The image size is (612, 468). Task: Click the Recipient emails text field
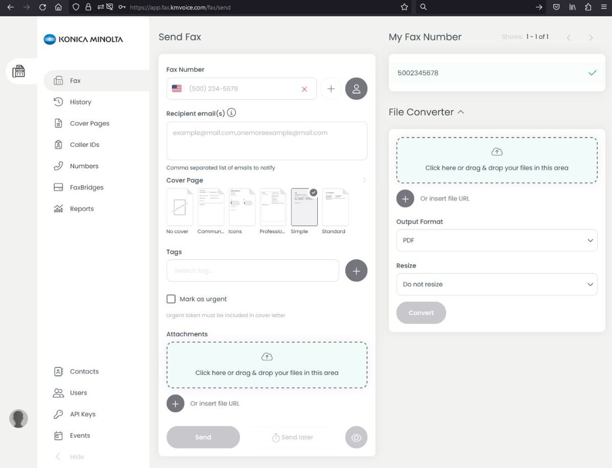(267, 141)
